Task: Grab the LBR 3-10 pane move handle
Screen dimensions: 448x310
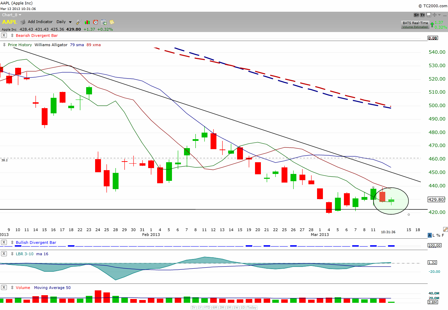Action: (x=12, y=254)
